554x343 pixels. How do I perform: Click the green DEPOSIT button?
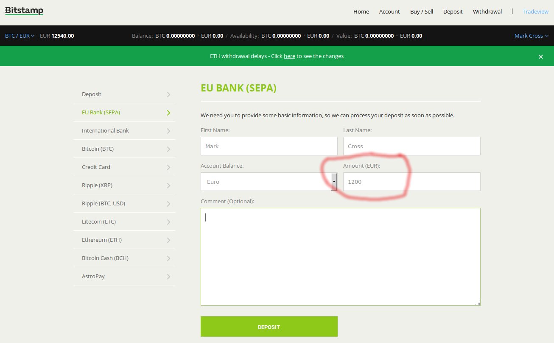(x=269, y=326)
